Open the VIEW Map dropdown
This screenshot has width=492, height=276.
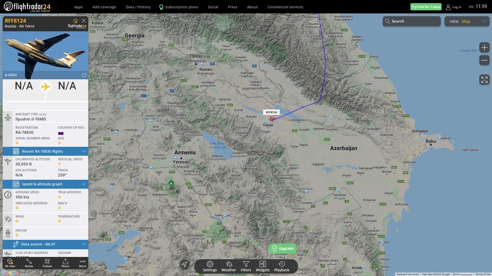[467, 21]
